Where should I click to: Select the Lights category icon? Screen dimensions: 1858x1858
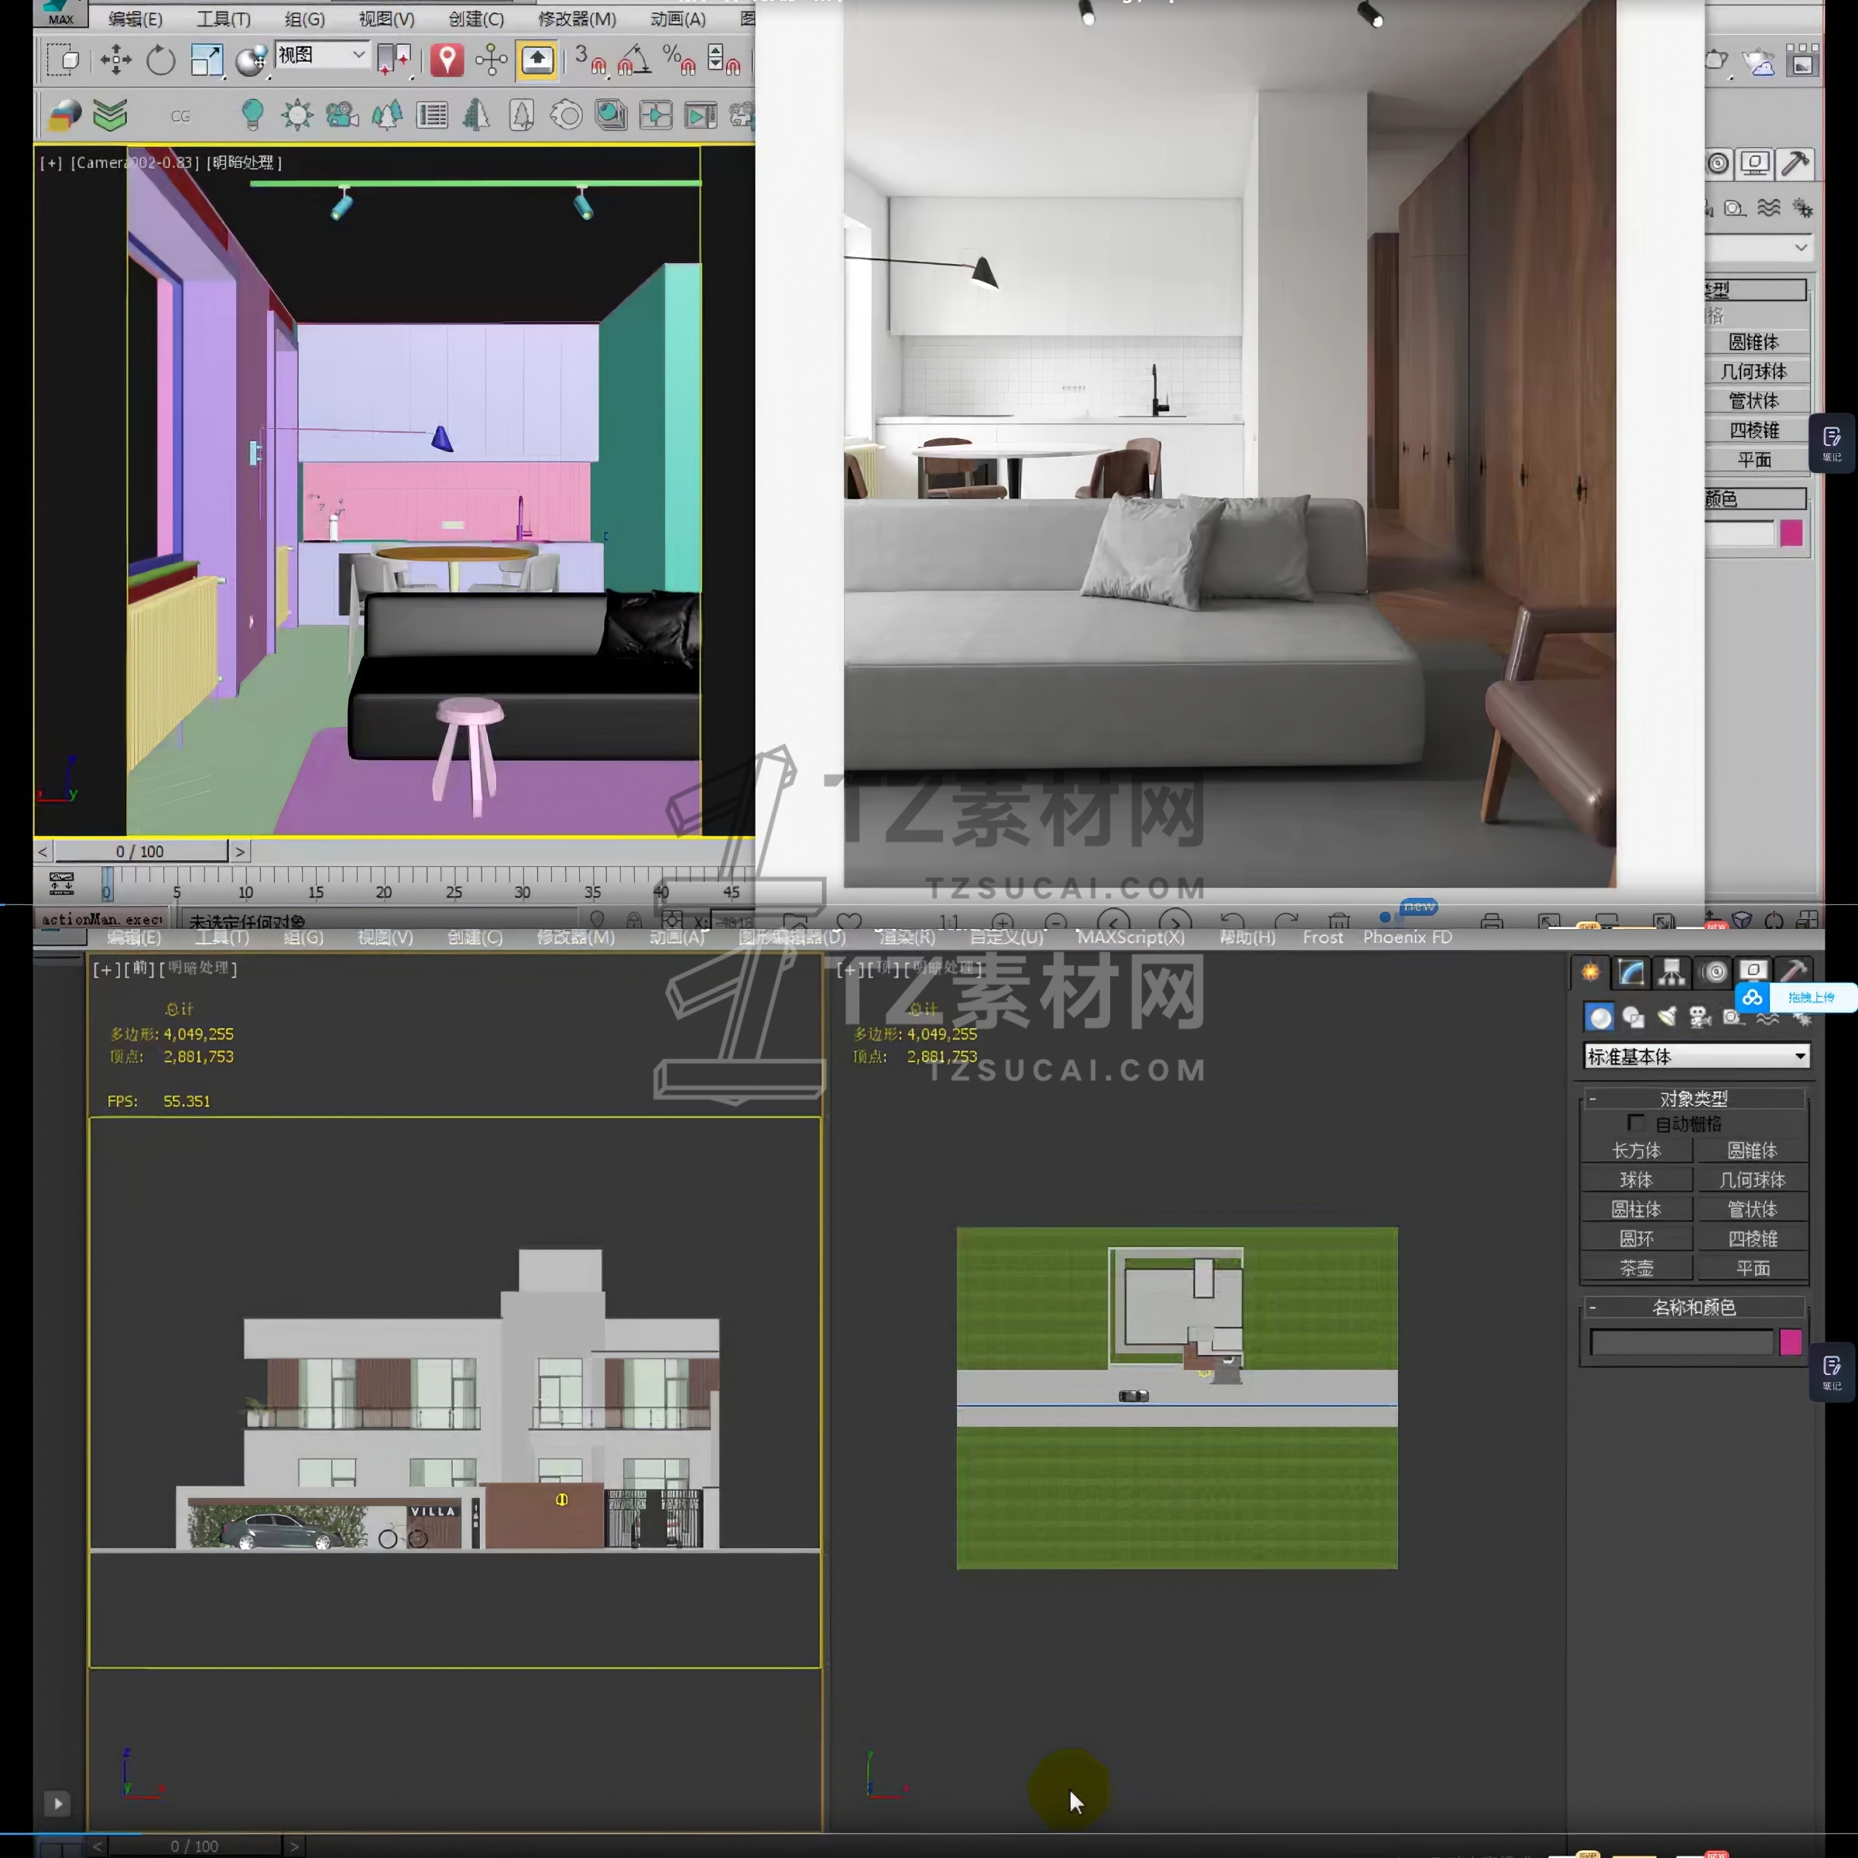tap(1667, 1017)
